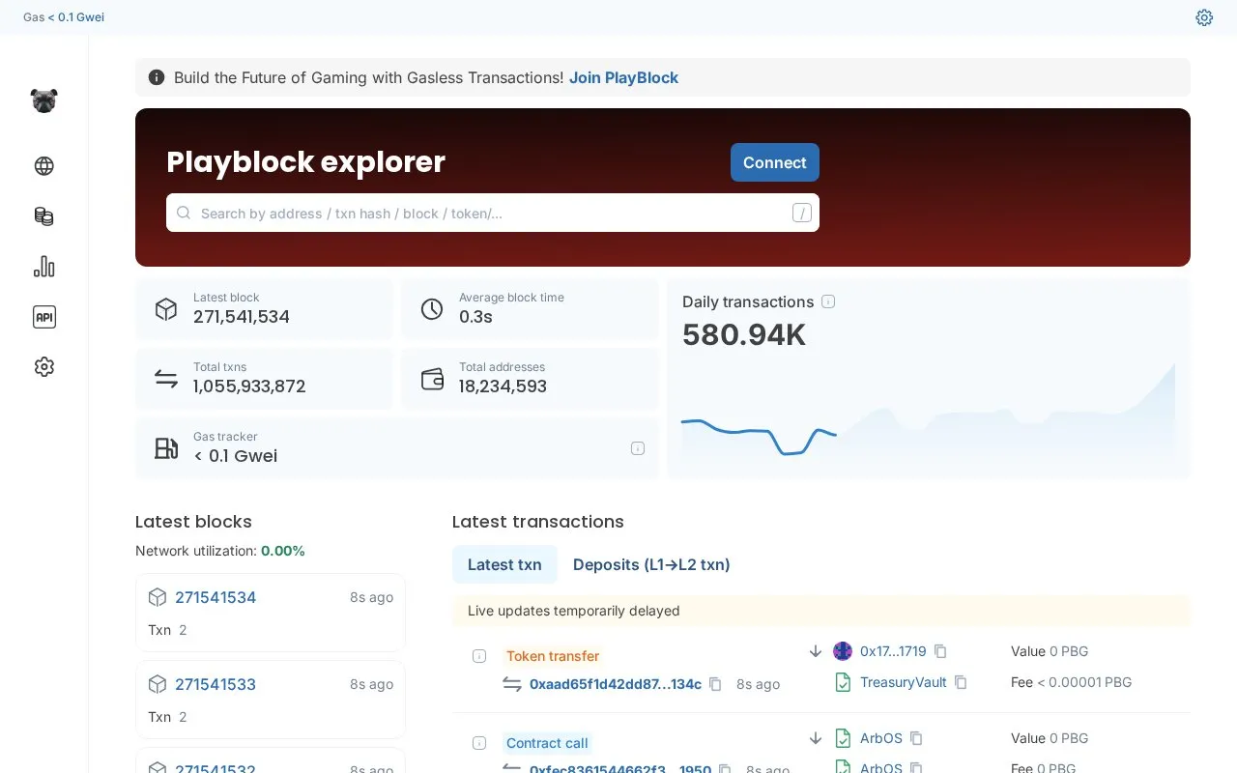Open the Tokens coins sidebar icon

43,216
